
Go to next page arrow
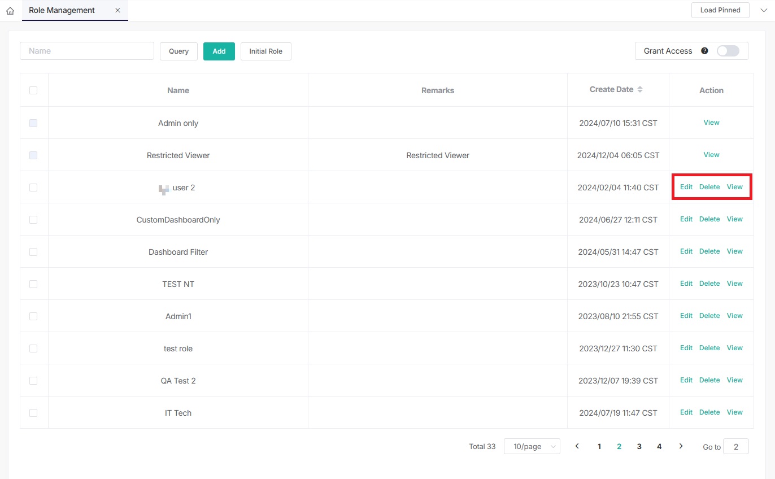(681, 446)
